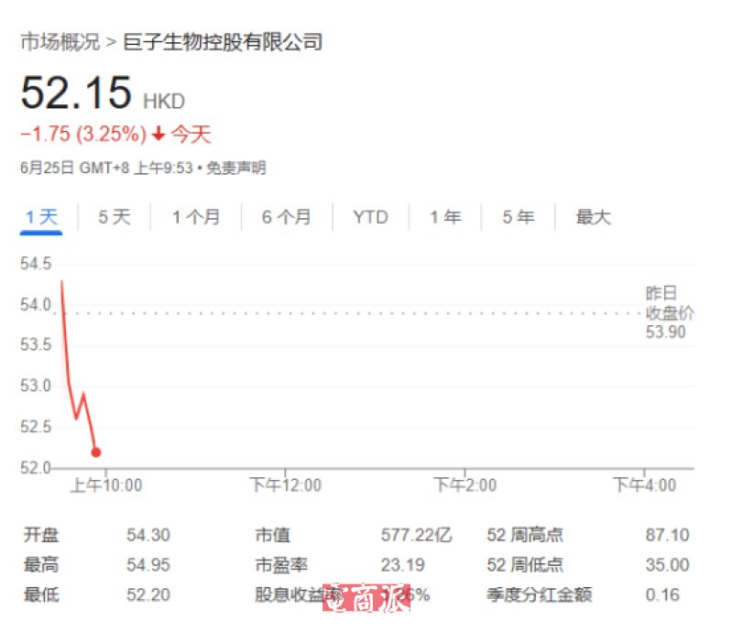Click the −1.75 (3.25%) change value
The image size is (733, 632).
pos(83,134)
